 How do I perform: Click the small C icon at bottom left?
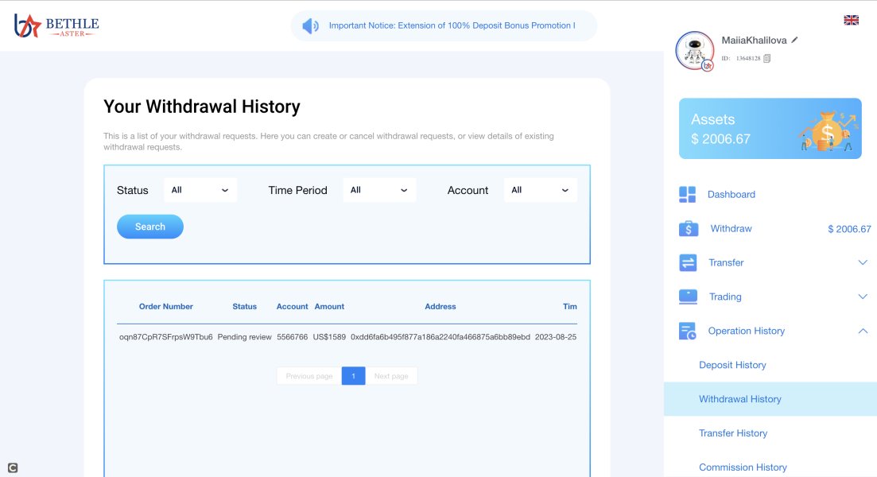pos(12,467)
